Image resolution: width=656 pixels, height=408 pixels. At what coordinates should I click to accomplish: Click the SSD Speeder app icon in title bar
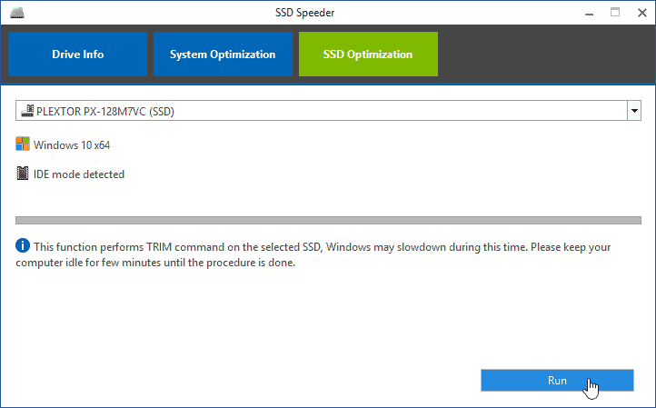point(17,13)
